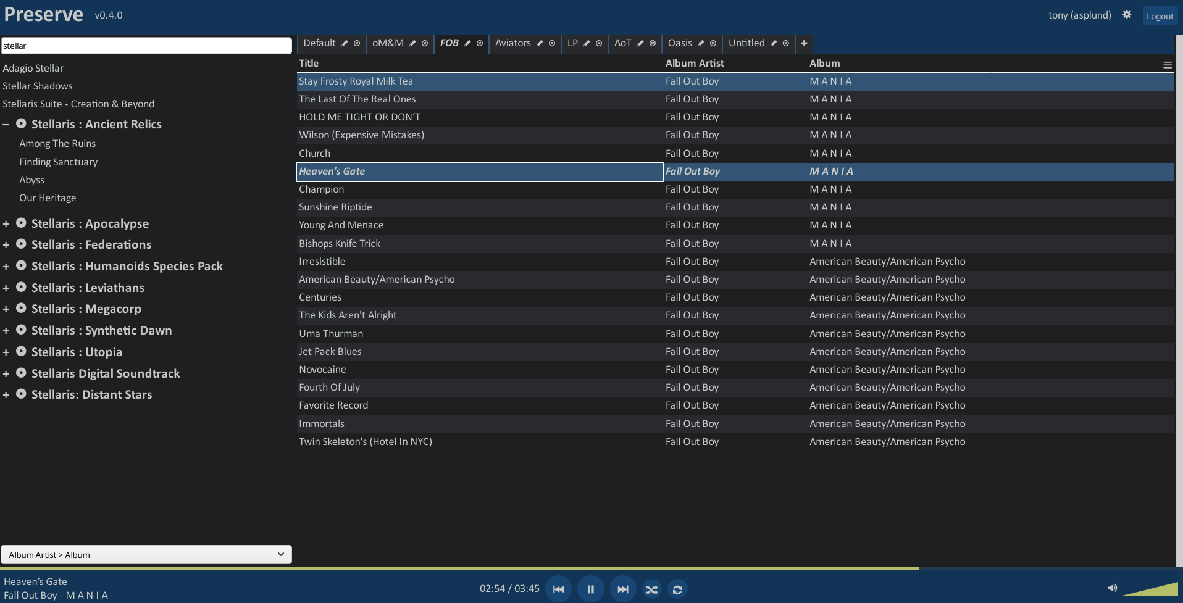This screenshot has width=1183, height=603.
Task: Close the FOB playlist tab
Action: (480, 43)
